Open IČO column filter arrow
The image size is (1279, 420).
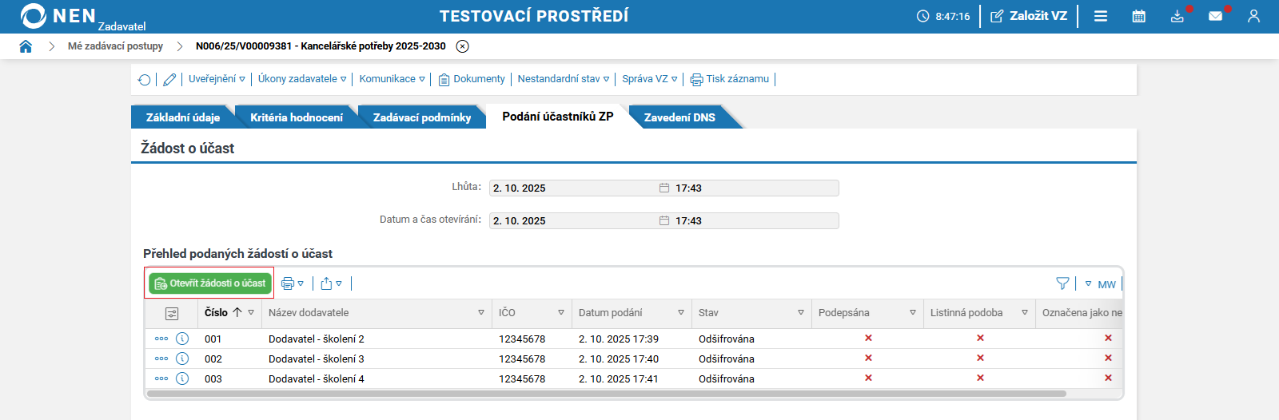click(561, 313)
